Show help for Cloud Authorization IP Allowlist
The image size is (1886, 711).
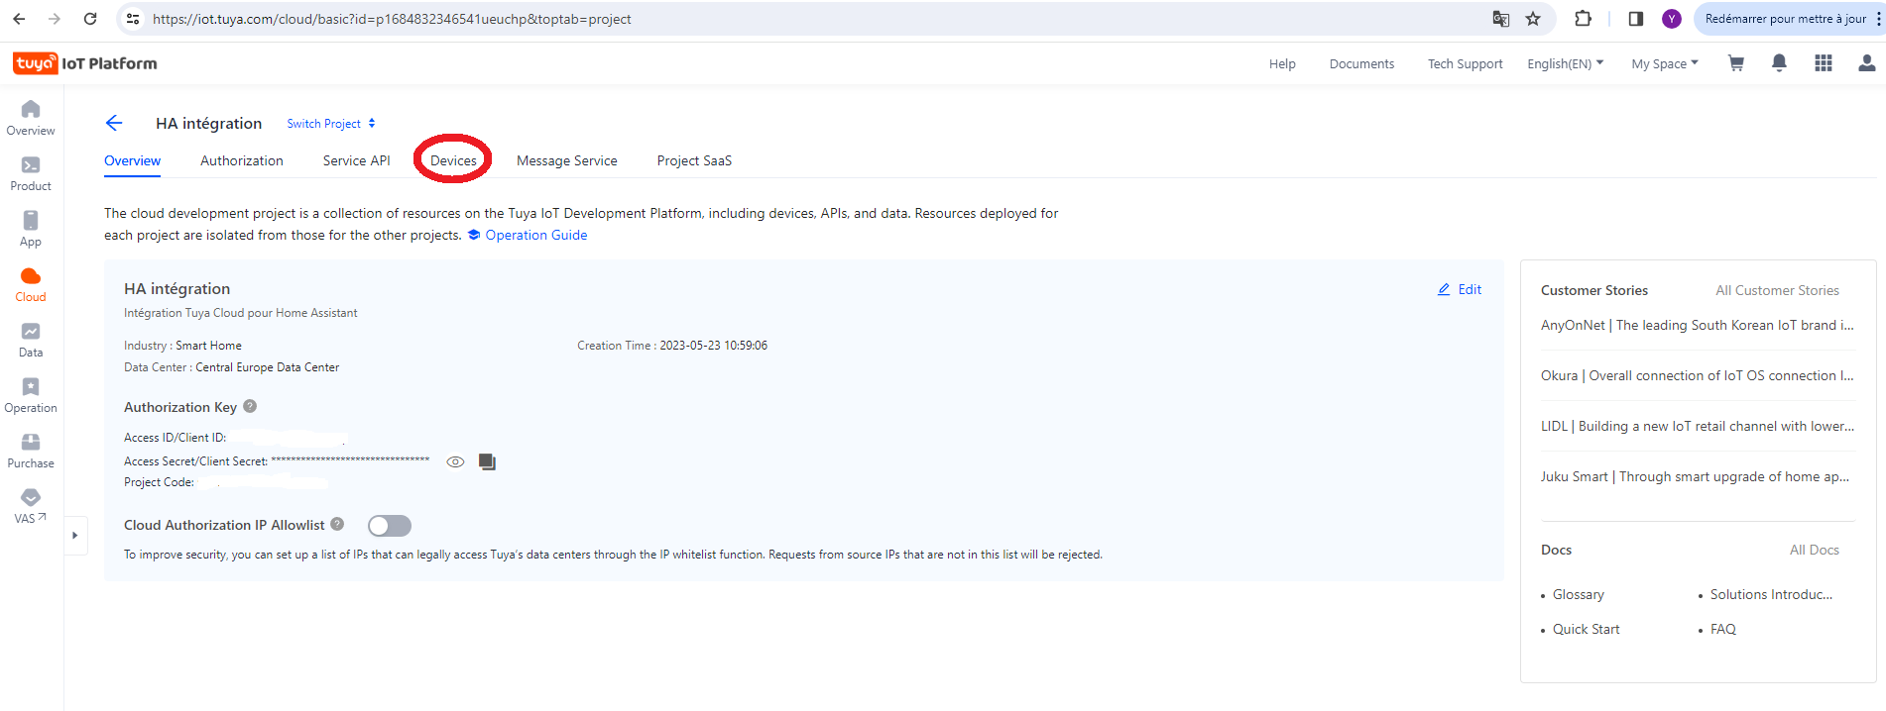(337, 524)
